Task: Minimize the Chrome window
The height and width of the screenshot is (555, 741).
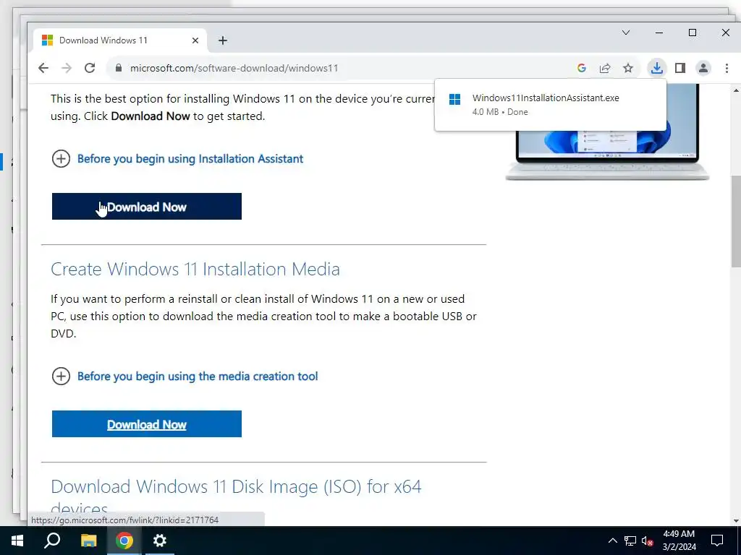Action: pos(659,33)
